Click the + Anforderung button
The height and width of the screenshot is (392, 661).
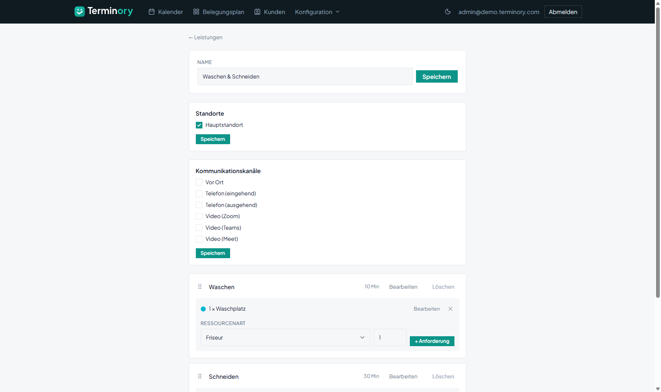(x=432, y=341)
